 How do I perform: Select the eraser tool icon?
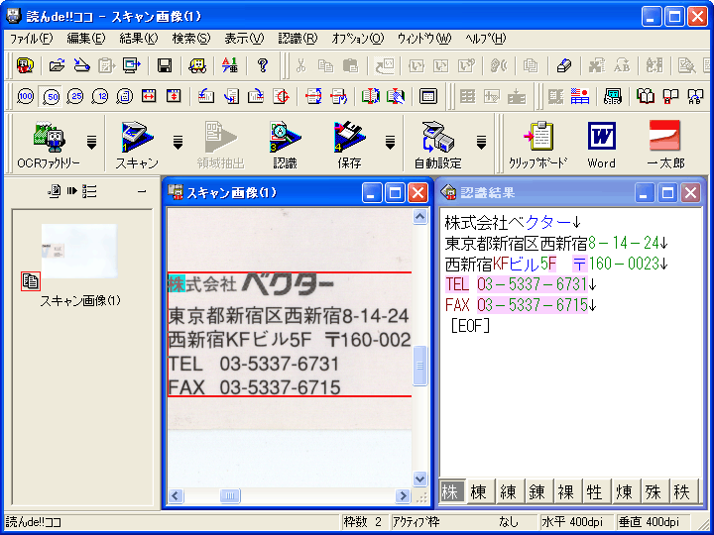point(563,66)
